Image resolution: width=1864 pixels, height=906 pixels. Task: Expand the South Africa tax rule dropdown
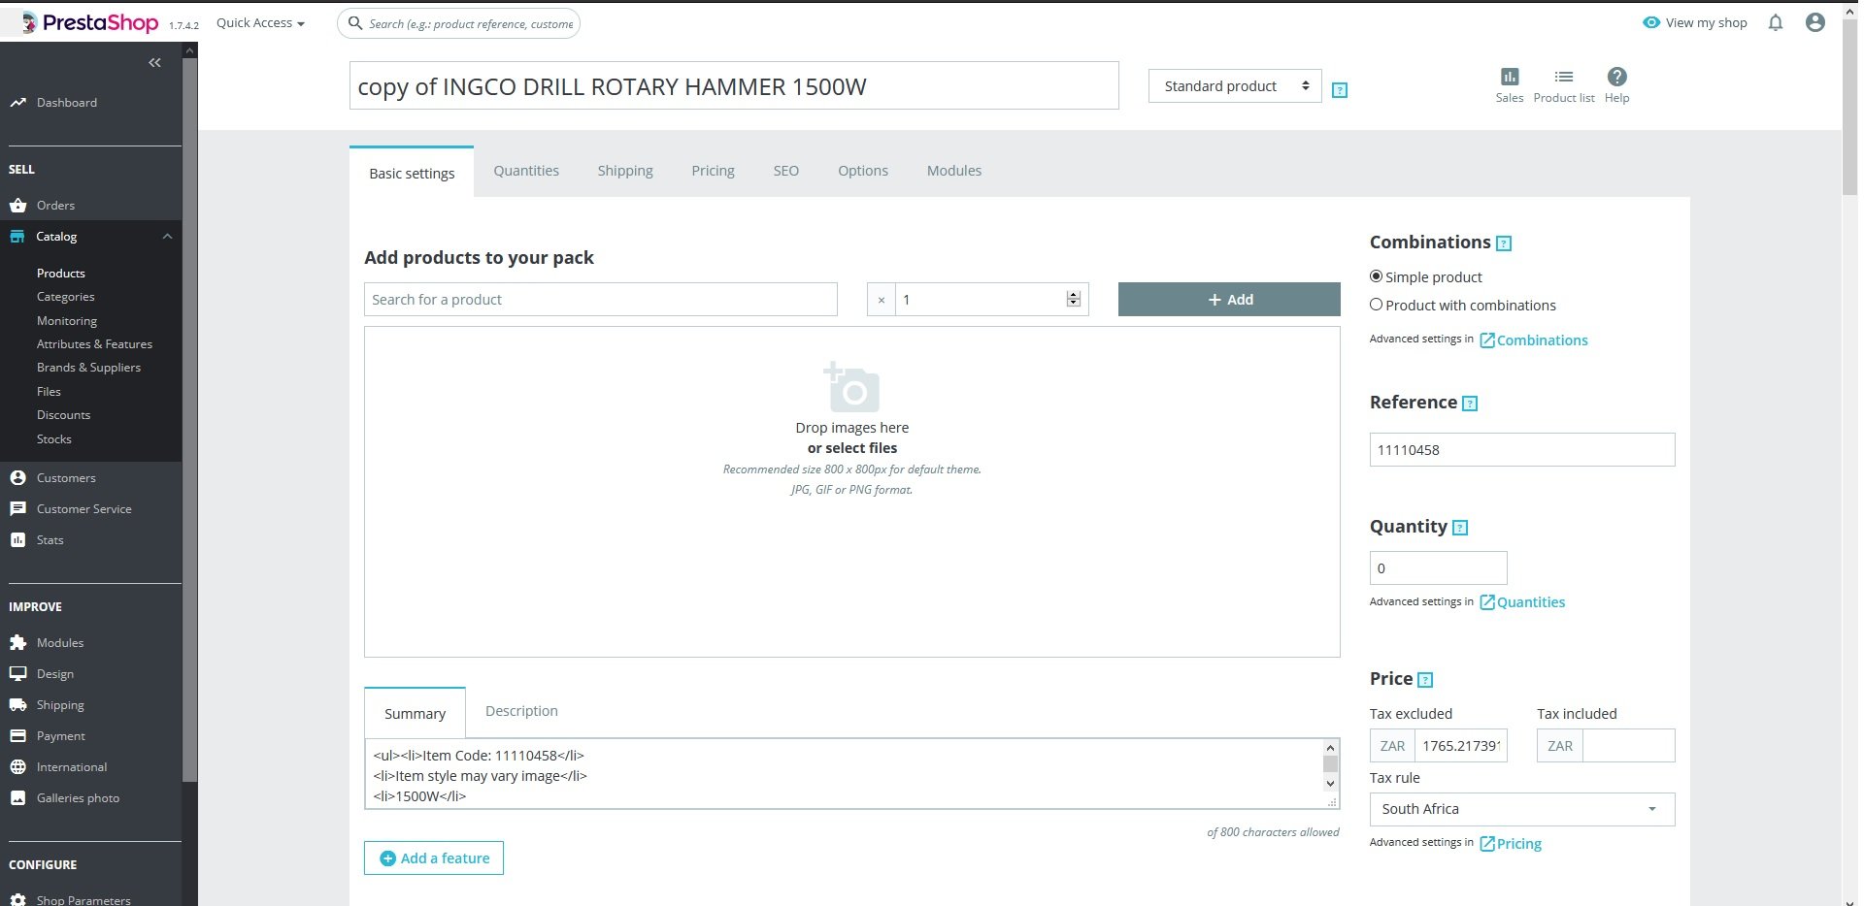(x=1522, y=809)
